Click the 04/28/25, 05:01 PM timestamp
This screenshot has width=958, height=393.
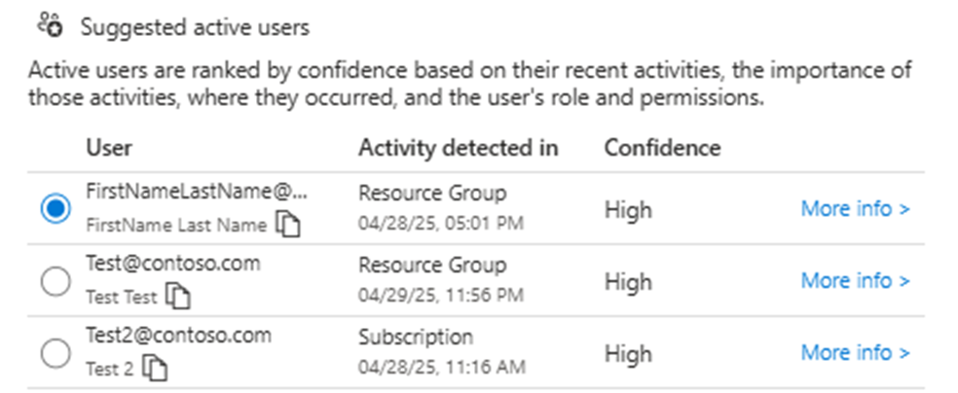tap(441, 224)
